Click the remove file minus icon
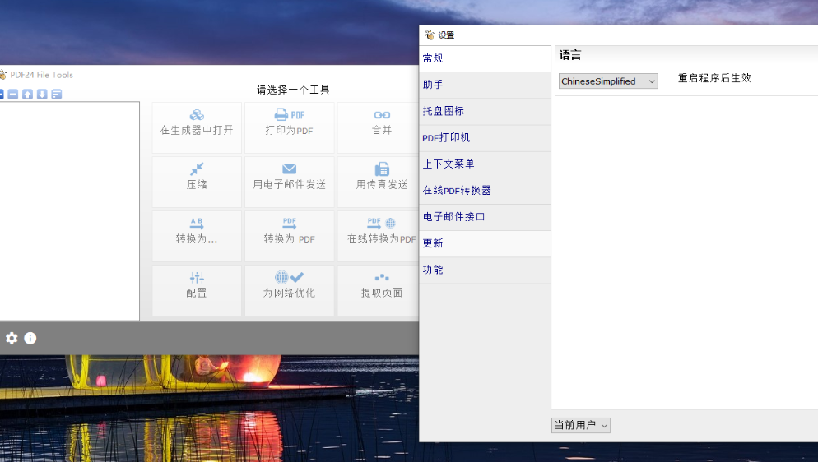The width and height of the screenshot is (818, 462). click(x=13, y=95)
